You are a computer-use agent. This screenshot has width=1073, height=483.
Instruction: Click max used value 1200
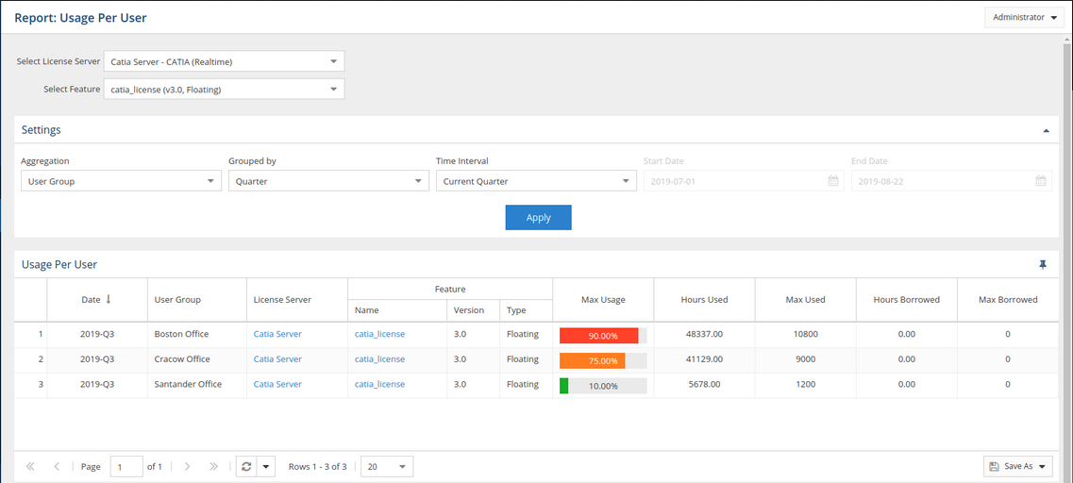805,385
